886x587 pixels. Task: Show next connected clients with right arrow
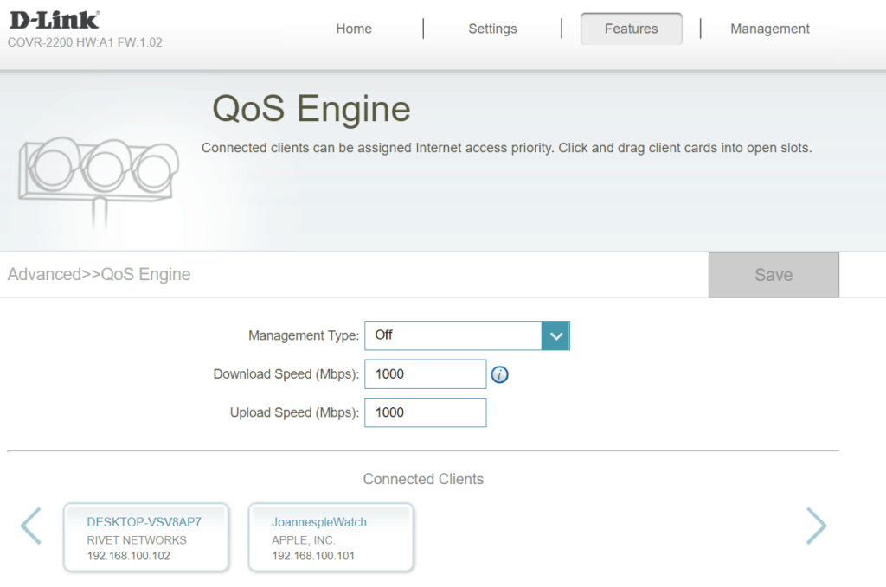click(x=816, y=526)
